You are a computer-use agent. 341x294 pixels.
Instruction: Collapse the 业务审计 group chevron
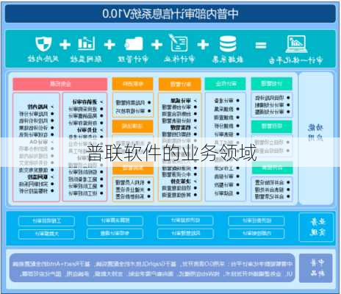tap(101, 130)
